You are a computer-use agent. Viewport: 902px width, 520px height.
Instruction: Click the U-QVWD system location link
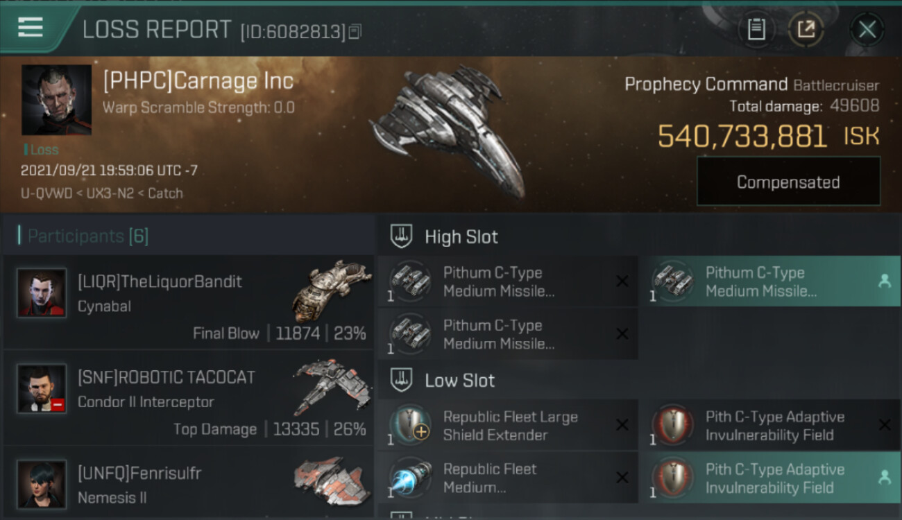[x=46, y=193]
